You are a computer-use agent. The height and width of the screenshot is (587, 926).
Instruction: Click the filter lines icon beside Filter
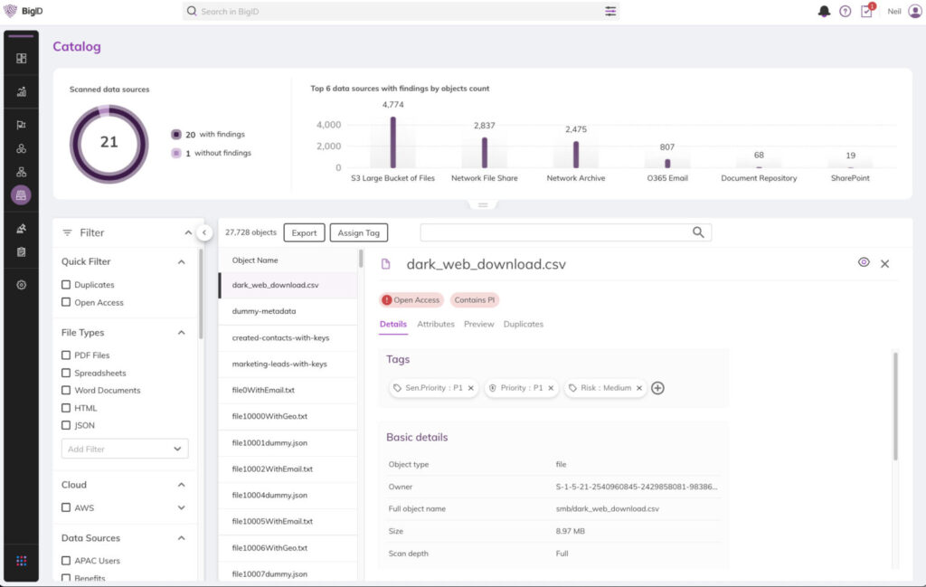67,232
